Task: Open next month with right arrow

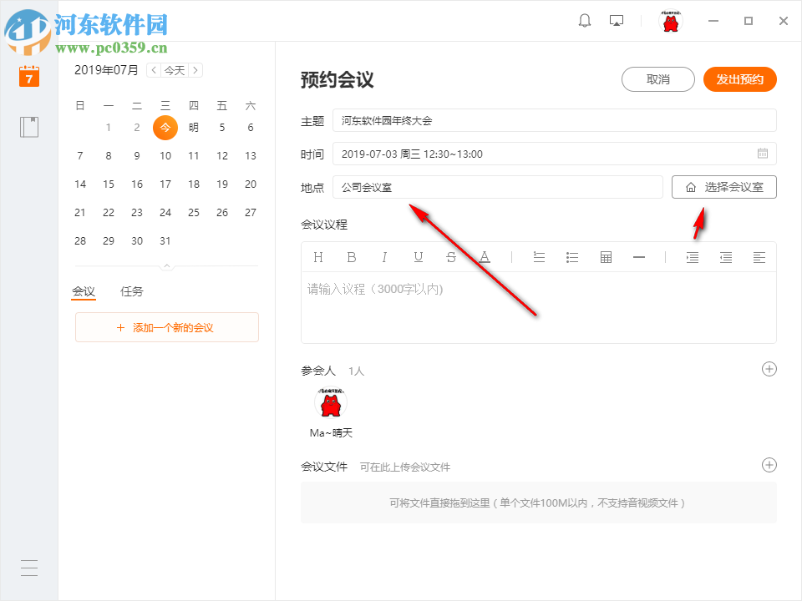Action: pos(195,70)
